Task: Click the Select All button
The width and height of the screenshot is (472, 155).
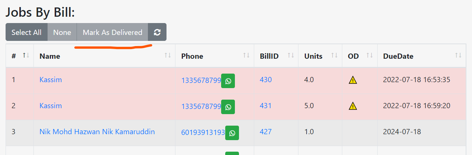Action: [26, 32]
